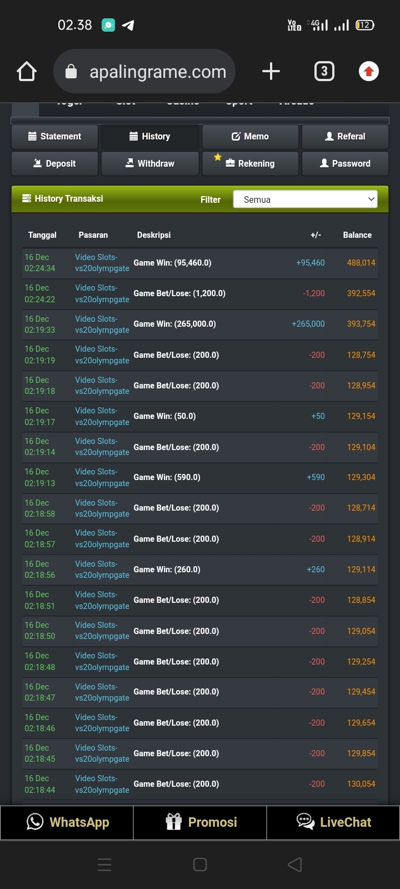Screen dimensions: 400x889
Task: Tap the WhatsApp icon in bottom bar
Action: pyautogui.click(x=35, y=822)
